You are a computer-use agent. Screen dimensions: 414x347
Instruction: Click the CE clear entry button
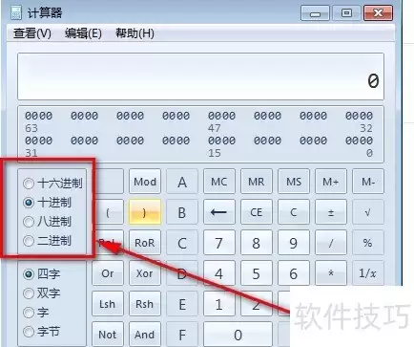(x=257, y=212)
